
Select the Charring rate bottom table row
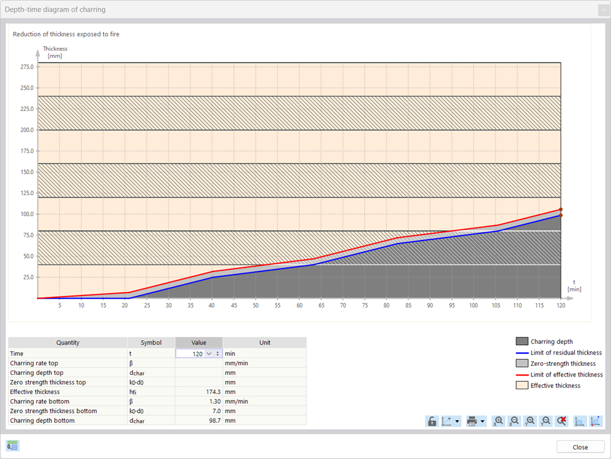67,401
